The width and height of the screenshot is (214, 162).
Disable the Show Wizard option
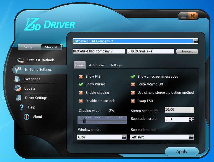tap(81, 84)
